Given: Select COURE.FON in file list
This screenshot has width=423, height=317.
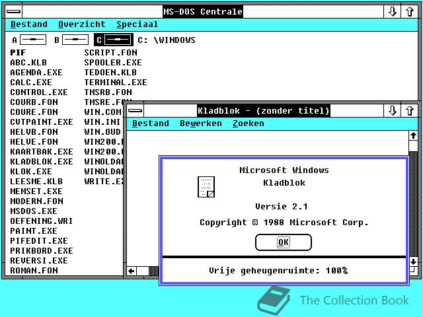Looking at the screenshot, I should 34,112.
